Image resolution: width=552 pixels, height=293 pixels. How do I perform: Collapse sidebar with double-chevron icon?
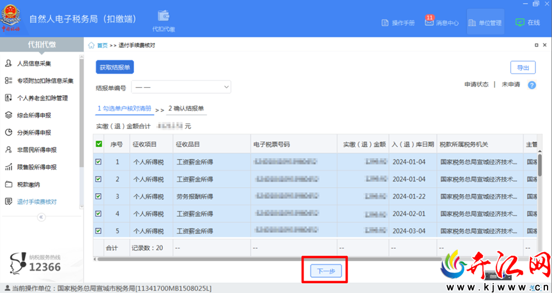(41, 217)
